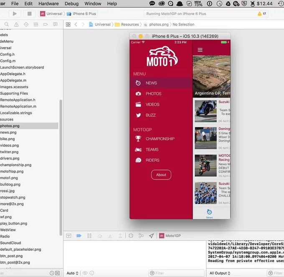Viewport: 284px width, 277px height.
Task: Open the File menu
Action: click(15, 4)
